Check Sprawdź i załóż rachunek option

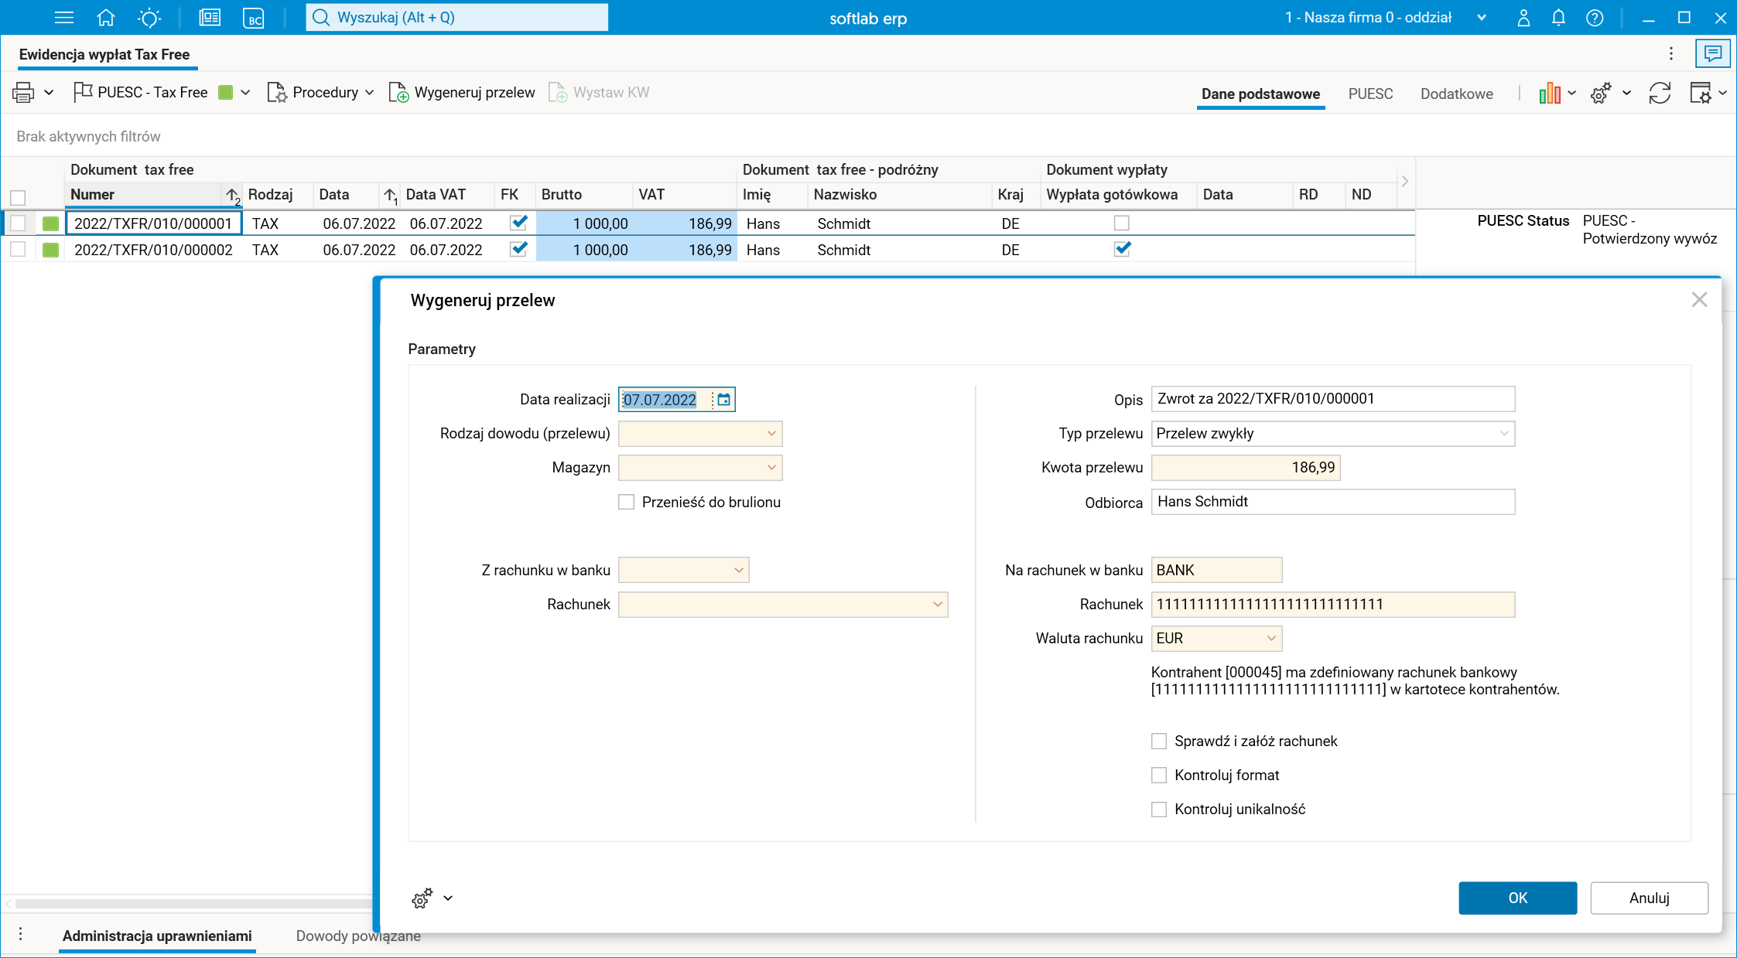[1159, 742]
